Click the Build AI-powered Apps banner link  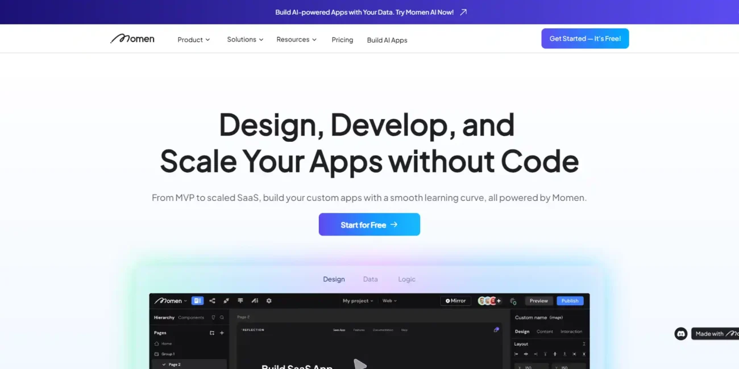(x=364, y=12)
